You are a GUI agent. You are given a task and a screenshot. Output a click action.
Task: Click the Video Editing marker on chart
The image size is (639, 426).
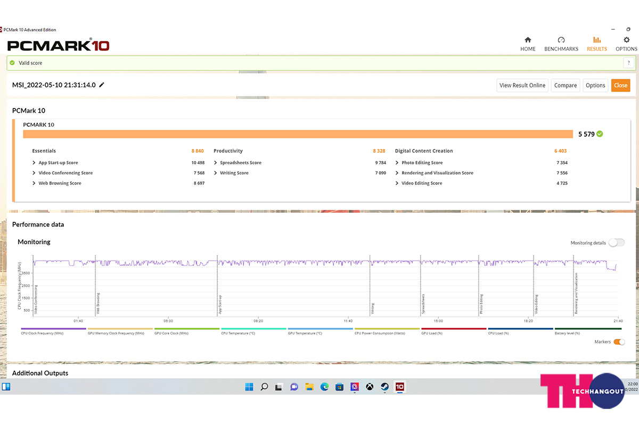[x=537, y=304]
